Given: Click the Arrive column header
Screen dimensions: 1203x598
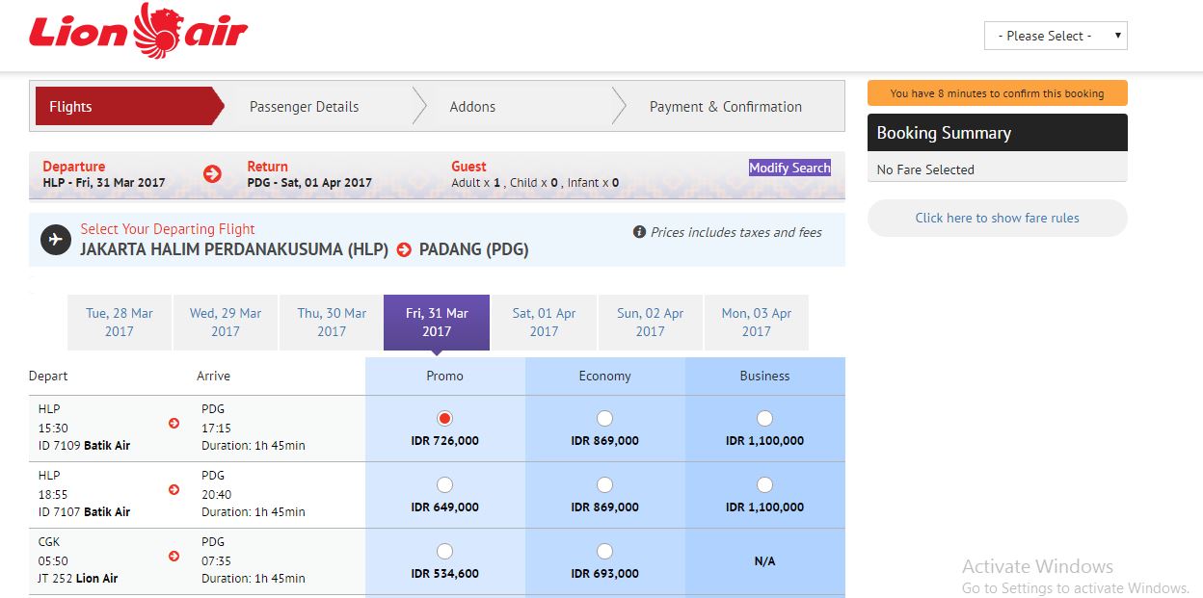Looking at the screenshot, I should (213, 377).
